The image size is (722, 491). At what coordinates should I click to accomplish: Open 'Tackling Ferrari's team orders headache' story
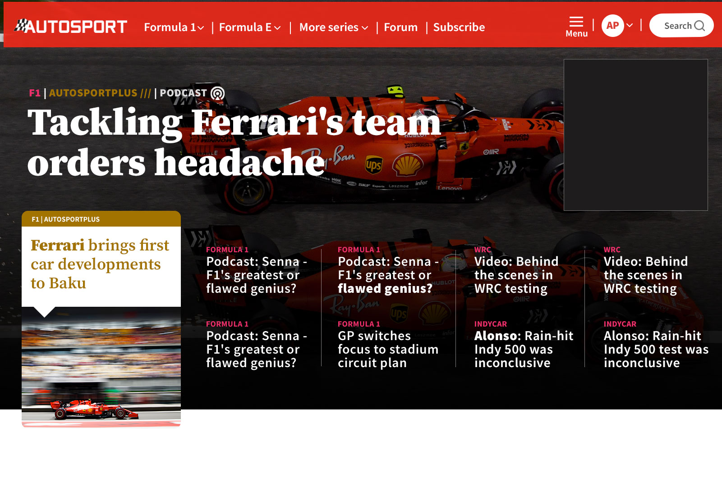pyautogui.click(x=234, y=142)
